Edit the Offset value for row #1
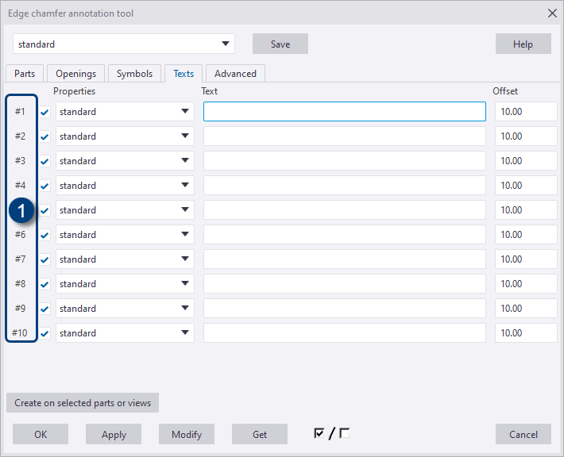 [526, 111]
